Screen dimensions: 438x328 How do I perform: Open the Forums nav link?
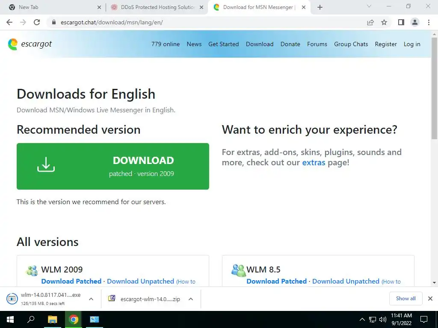(x=317, y=44)
